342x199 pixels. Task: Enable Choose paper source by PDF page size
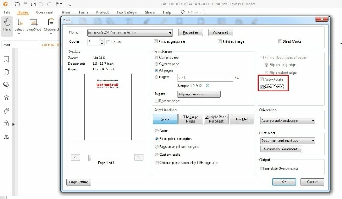tap(156, 162)
